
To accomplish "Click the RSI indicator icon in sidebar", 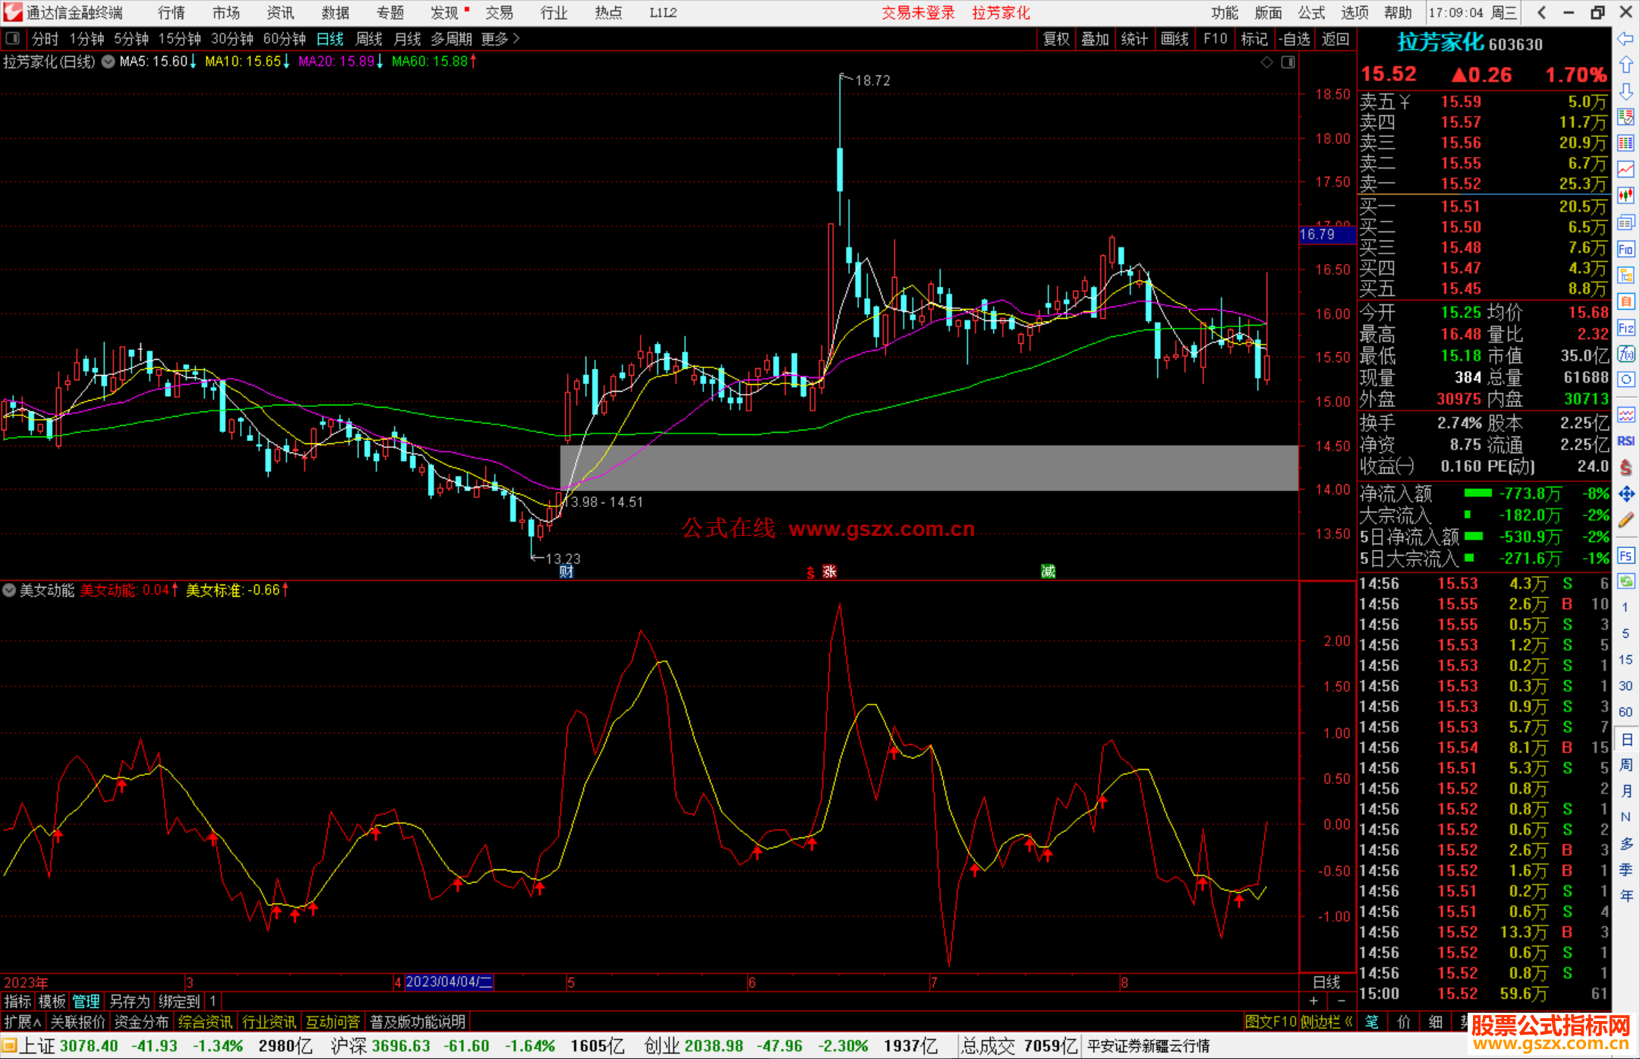I will 1626,441.
